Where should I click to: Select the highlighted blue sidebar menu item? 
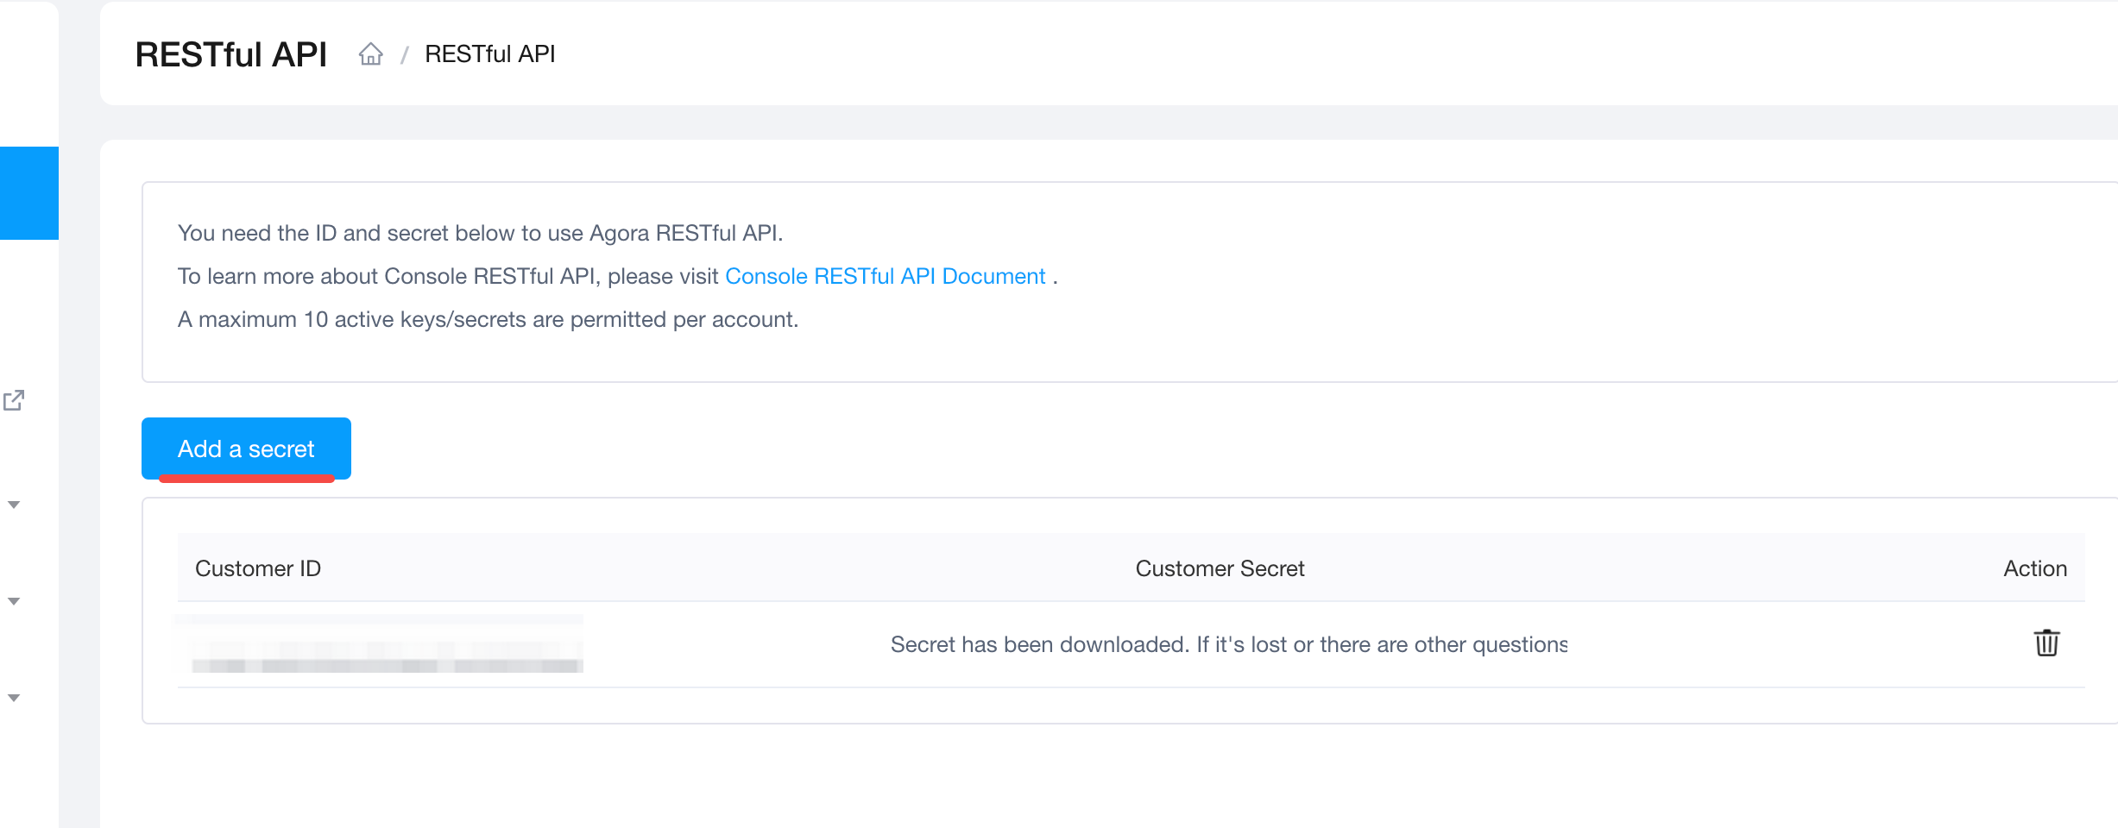tap(29, 193)
